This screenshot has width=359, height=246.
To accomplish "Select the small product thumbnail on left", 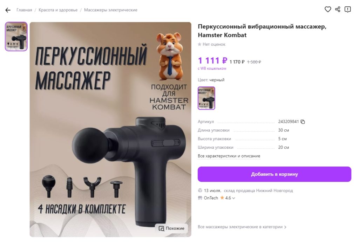I will [x=16, y=37].
